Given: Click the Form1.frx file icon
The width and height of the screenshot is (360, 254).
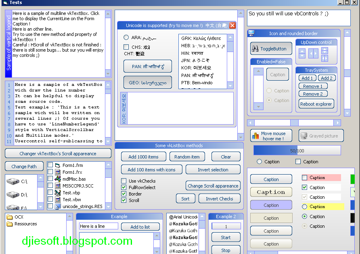Looking at the screenshot, I should [58, 172].
